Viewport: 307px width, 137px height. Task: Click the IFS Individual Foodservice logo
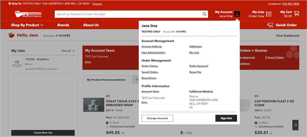pyautogui.click(x=28, y=14)
